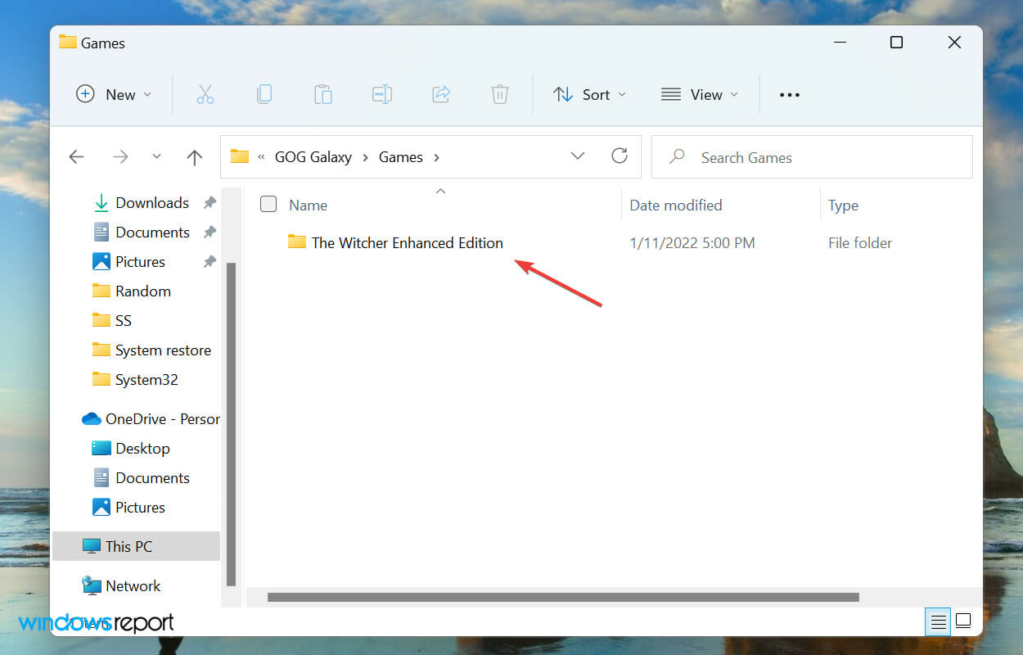This screenshot has height=655, width=1023.
Task: Open the SS folder in sidebar
Action: [x=112, y=320]
